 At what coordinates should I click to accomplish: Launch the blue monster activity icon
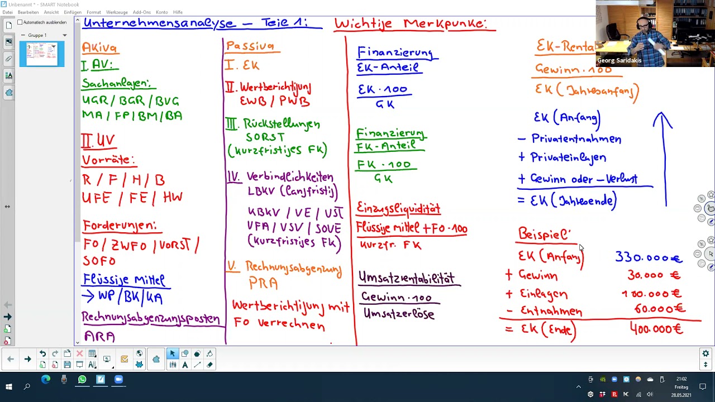click(x=139, y=365)
